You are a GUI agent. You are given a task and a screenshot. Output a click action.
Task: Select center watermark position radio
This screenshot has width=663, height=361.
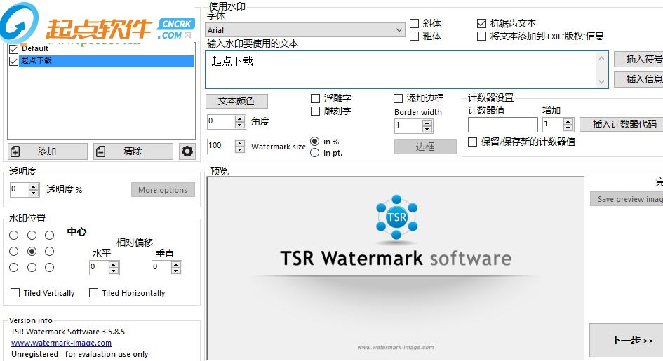pos(32,251)
